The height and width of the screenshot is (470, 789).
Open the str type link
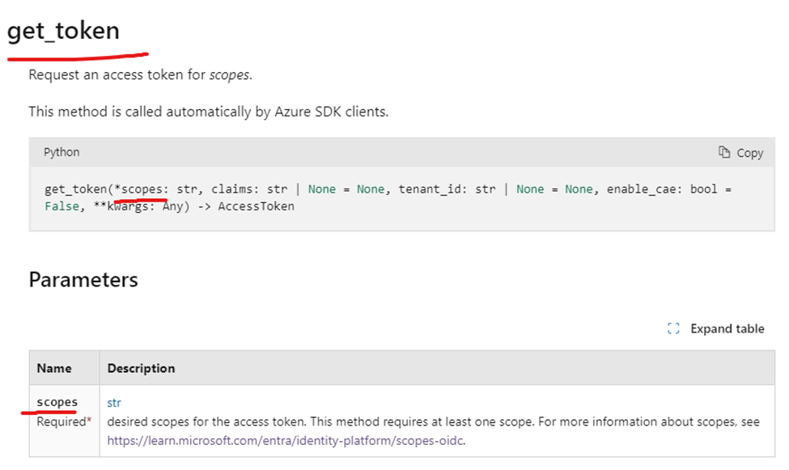pos(114,402)
